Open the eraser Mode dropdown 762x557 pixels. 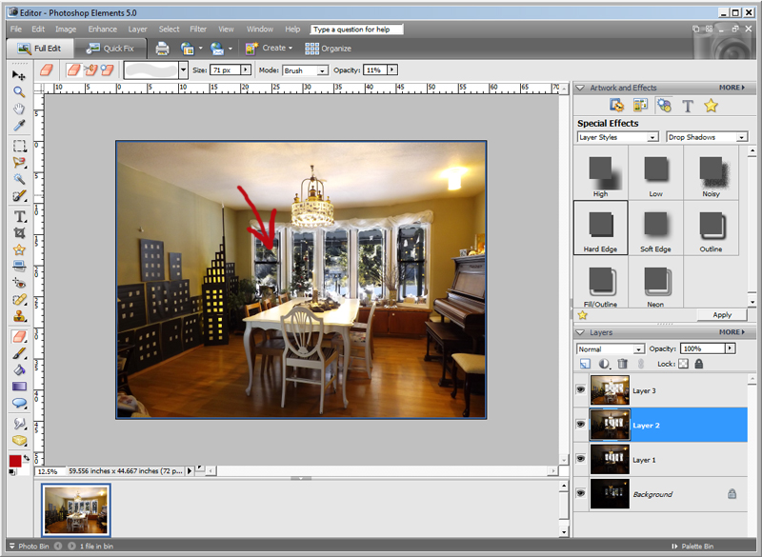305,70
